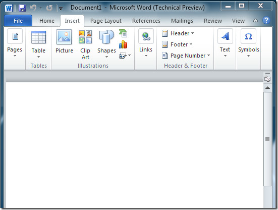Minimize the ribbon with the caret toggle
Image resolution: width=278 pixels, height=210 pixels.
pos(255,21)
